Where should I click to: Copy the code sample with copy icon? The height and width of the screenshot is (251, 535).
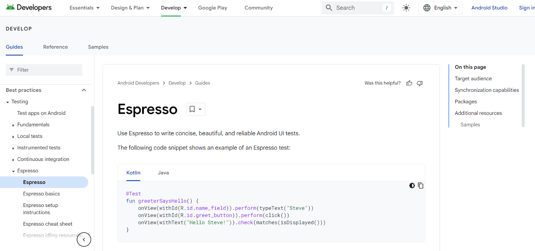click(421, 186)
